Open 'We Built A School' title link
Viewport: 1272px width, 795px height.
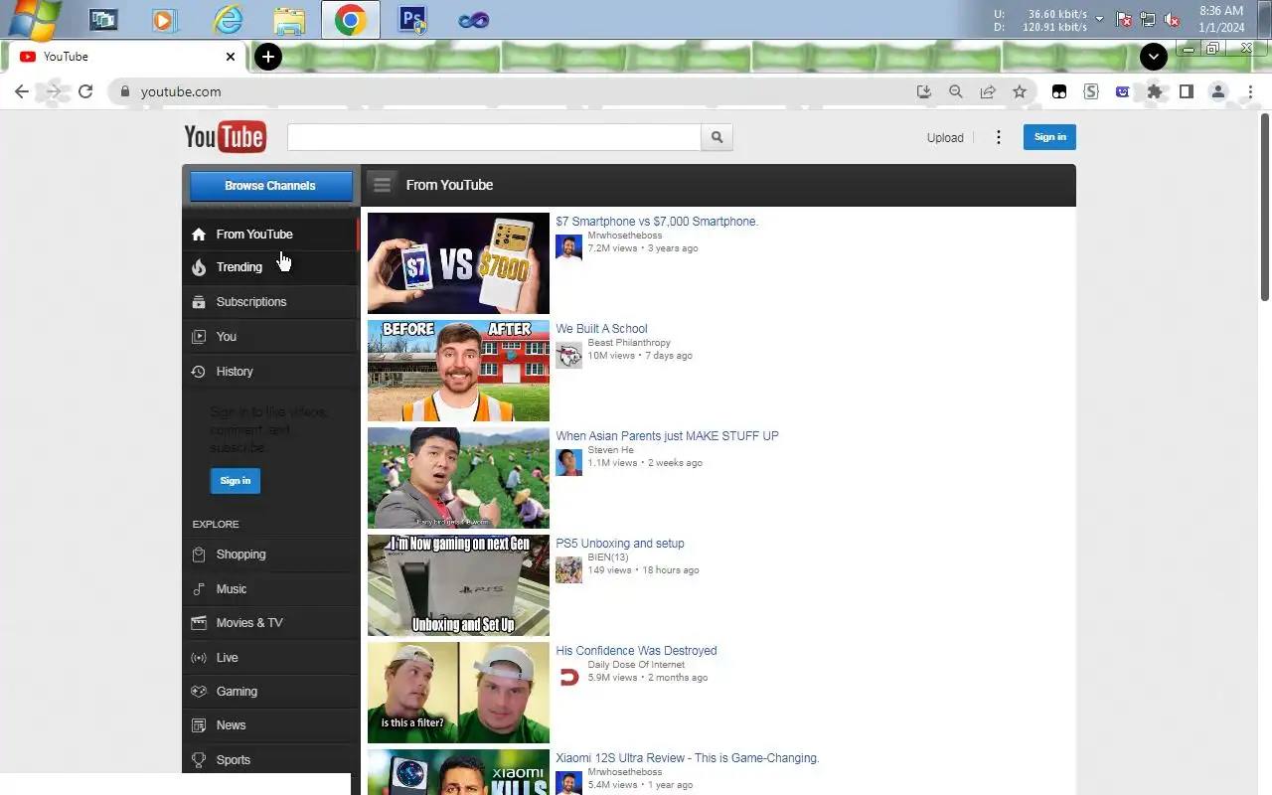(601, 329)
